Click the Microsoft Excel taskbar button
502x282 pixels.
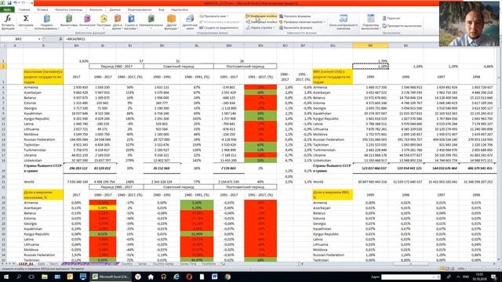pyautogui.click(x=111, y=277)
